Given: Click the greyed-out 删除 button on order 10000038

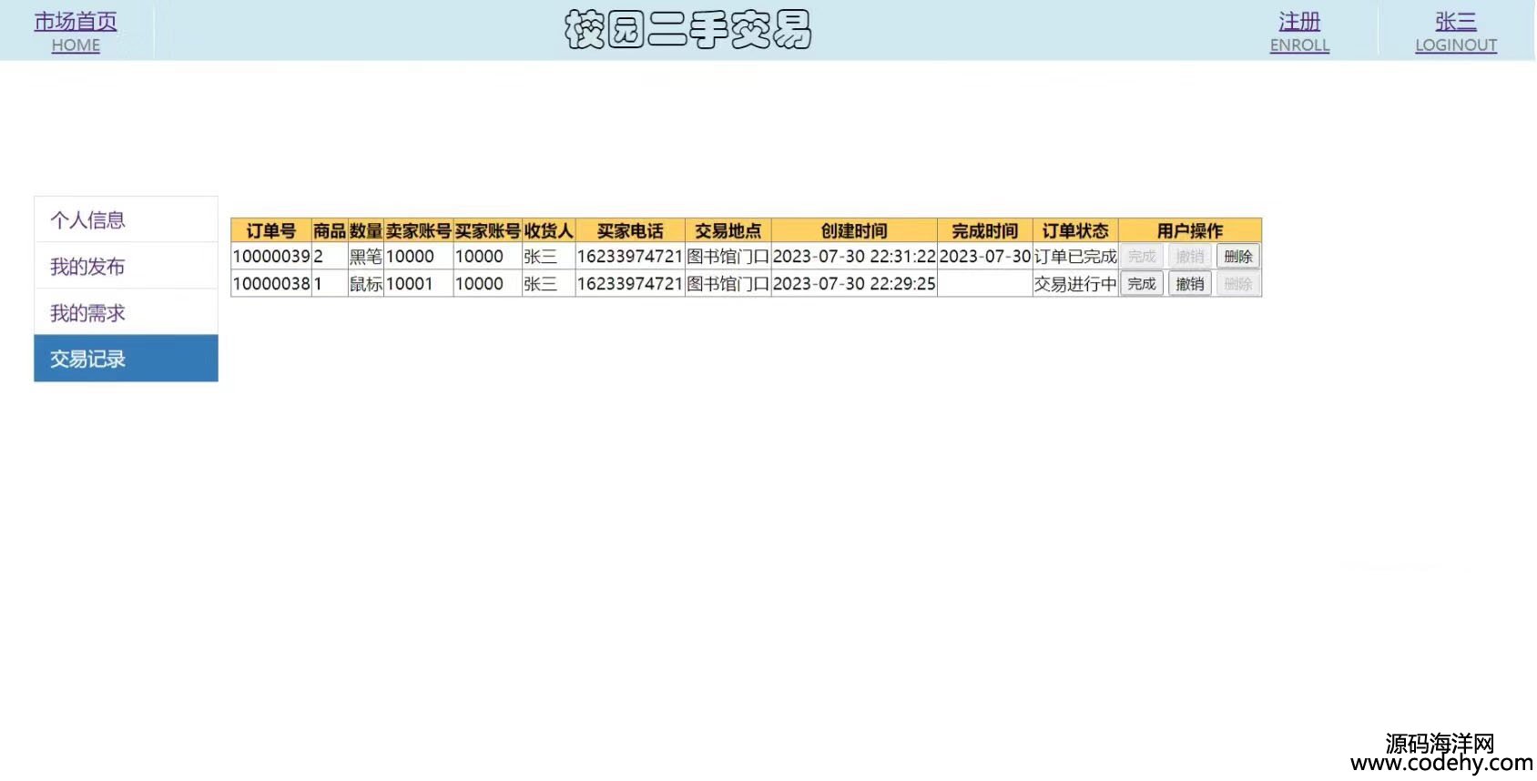Looking at the screenshot, I should coord(1237,284).
